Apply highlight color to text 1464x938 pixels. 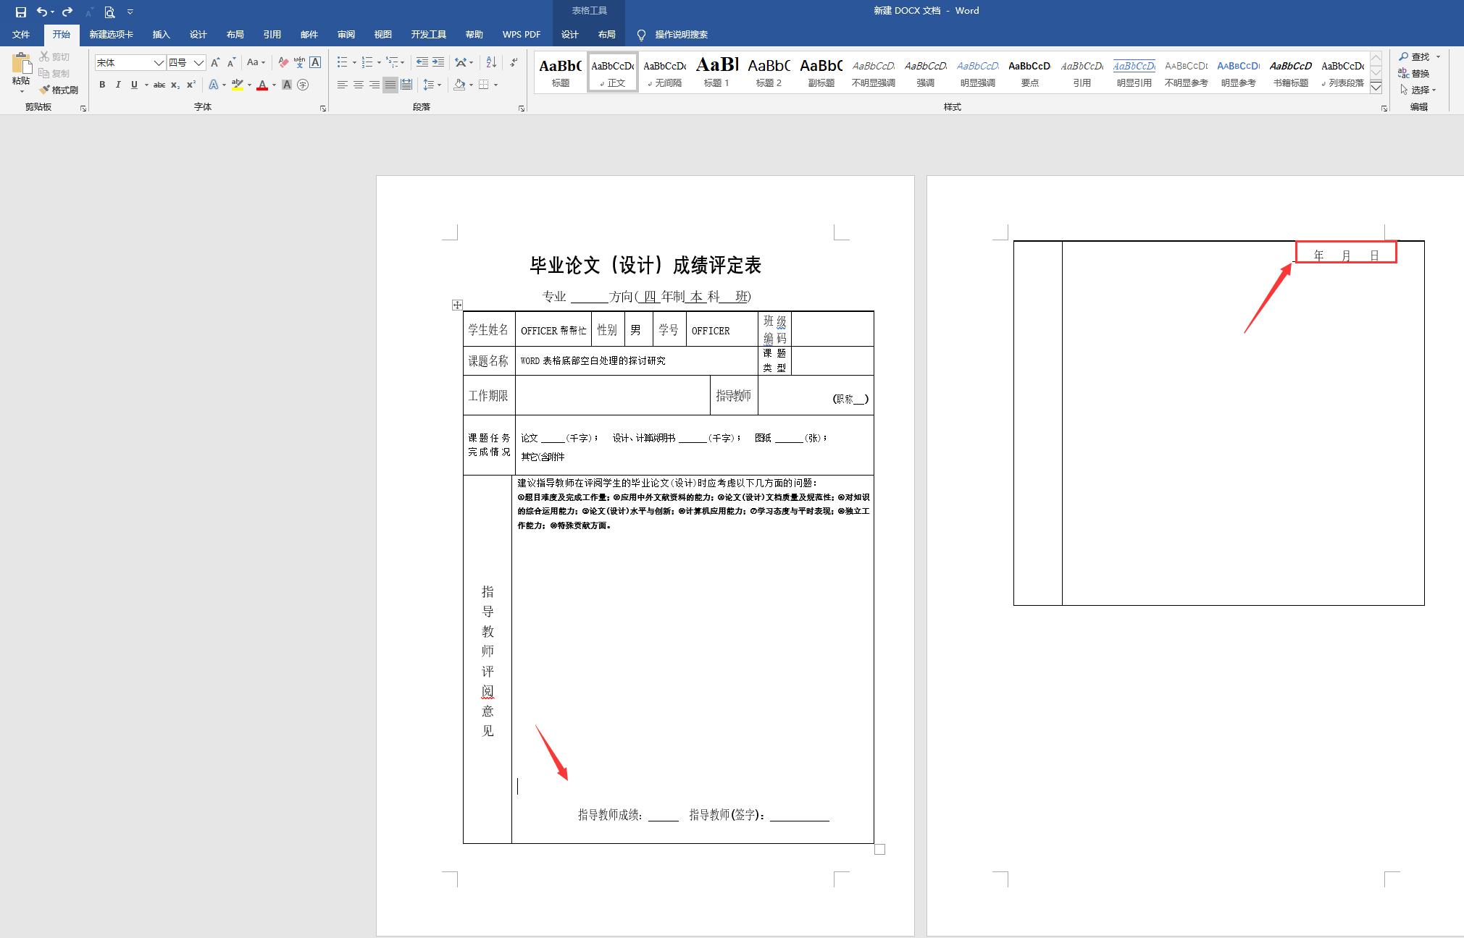tap(238, 85)
